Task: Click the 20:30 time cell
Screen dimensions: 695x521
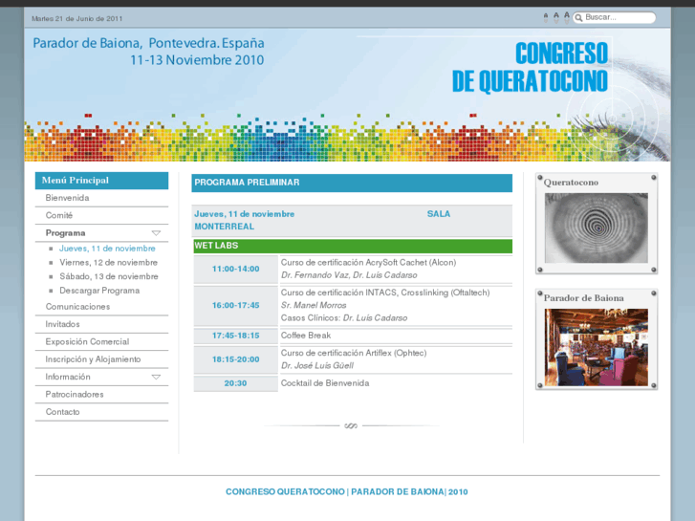Action: (x=235, y=383)
